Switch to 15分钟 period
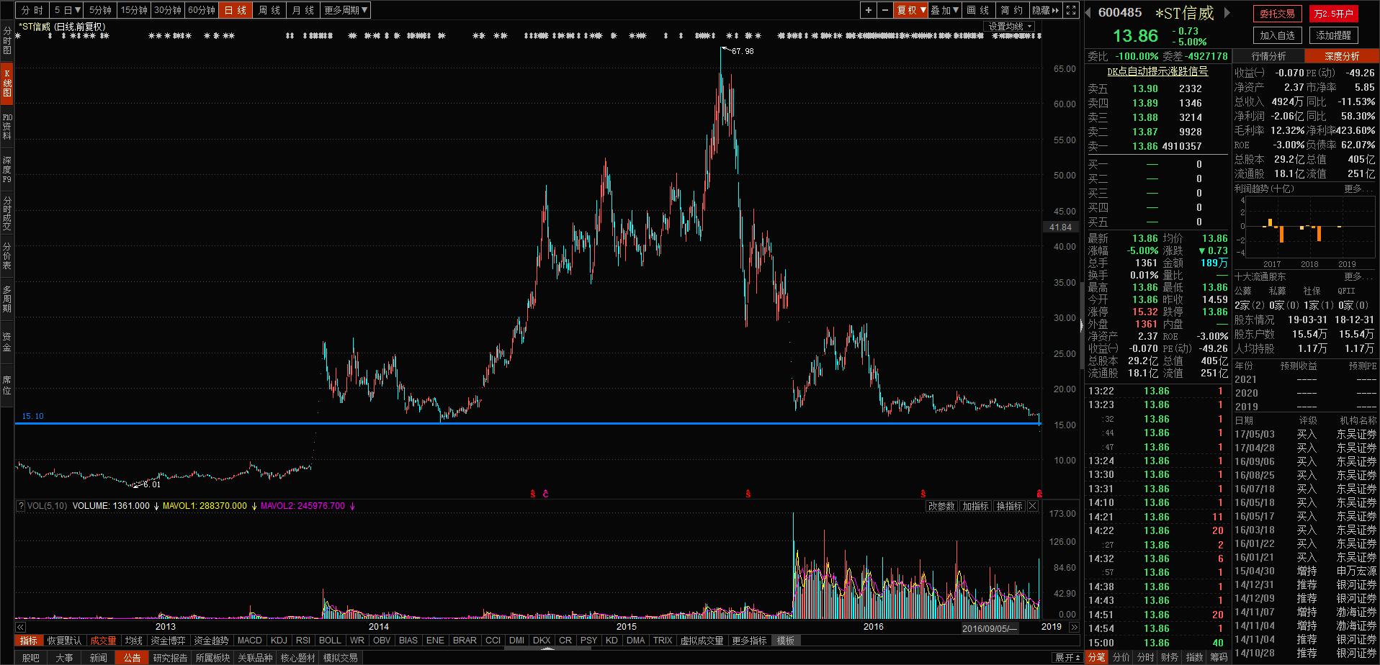 coord(134,10)
